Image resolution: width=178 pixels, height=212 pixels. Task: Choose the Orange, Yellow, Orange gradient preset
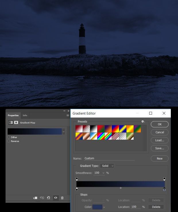click(130, 129)
